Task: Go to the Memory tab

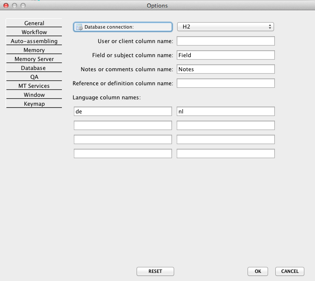Action: [x=34, y=50]
